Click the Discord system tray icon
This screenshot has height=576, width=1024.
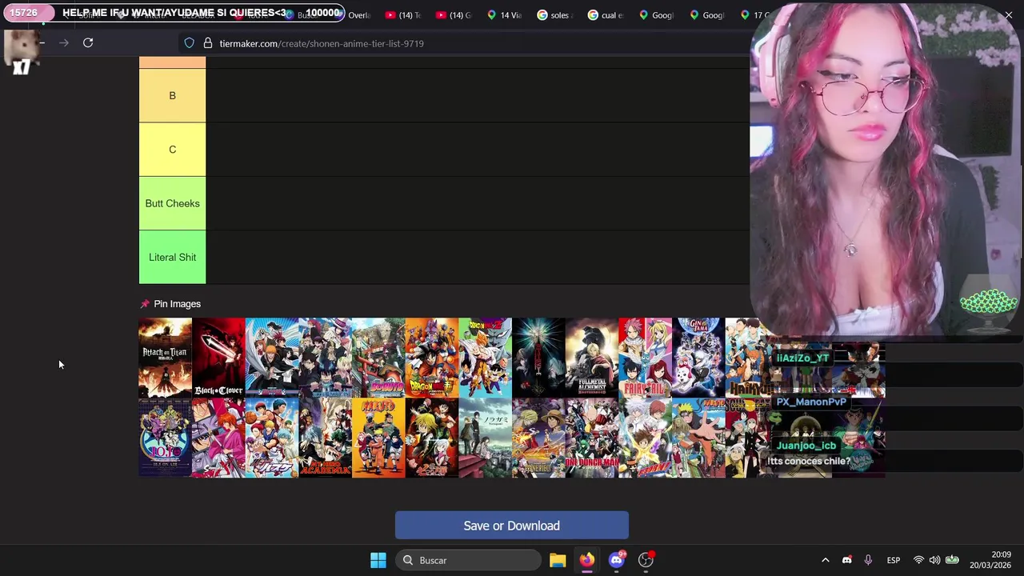tap(846, 560)
